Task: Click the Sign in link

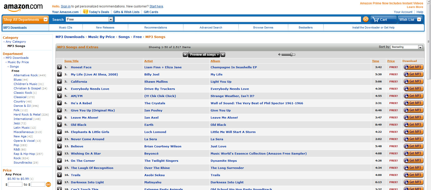Action: pos(65,6)
